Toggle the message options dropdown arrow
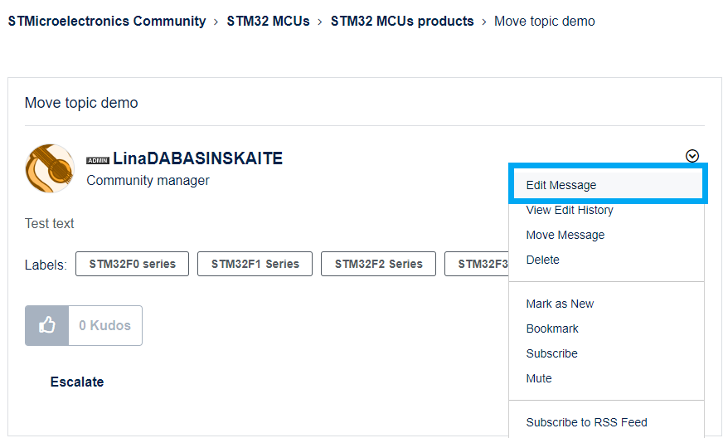The height and width of the screenshot is (438, 728). (x=692, y=156)
